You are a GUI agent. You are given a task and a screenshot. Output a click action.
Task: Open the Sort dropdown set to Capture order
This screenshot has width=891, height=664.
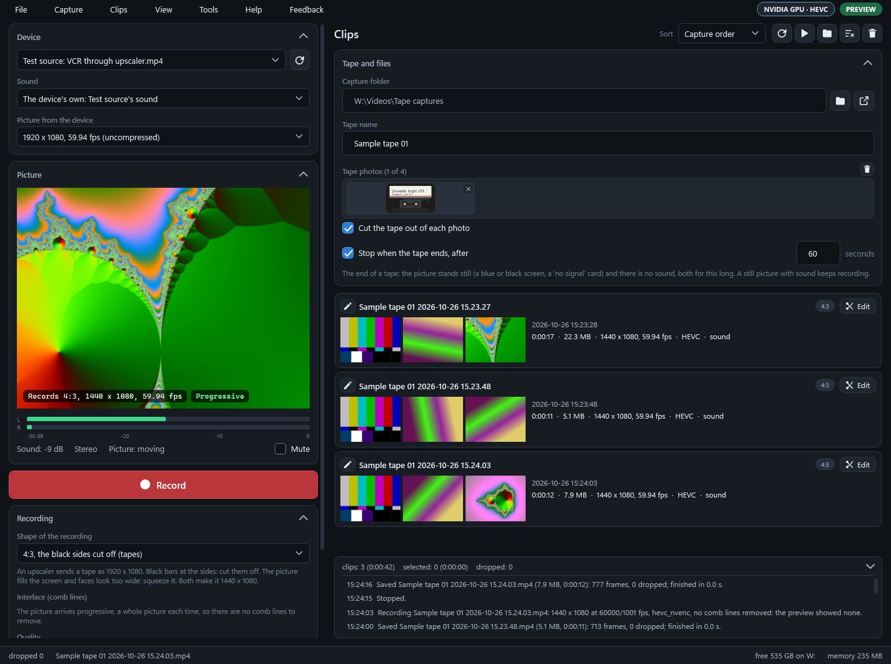722,34
